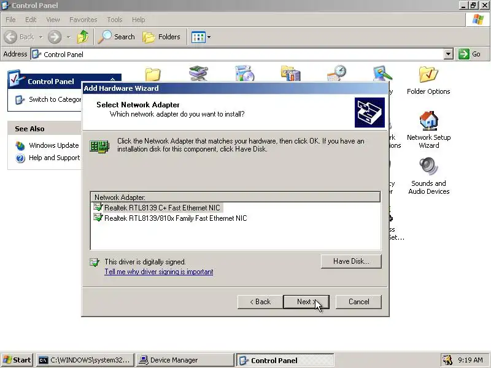Click the Back toolbar arrow icon

tap(10, 37)
